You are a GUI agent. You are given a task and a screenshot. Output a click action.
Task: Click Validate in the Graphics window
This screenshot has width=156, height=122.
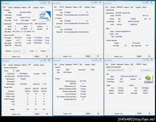[139, 113]
